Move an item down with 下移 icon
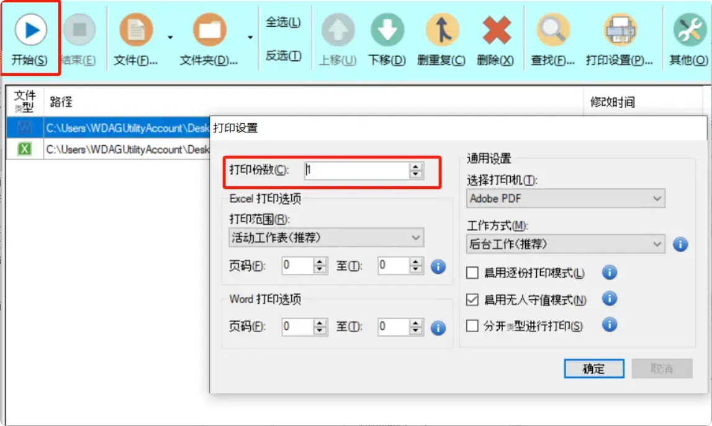The width and height of the screenshot is (712, 426). coord(386,30)
